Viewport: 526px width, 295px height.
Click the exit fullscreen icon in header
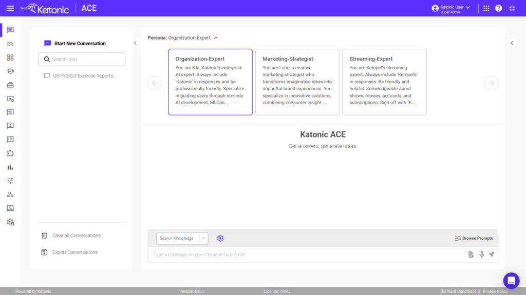coord(512,8)
